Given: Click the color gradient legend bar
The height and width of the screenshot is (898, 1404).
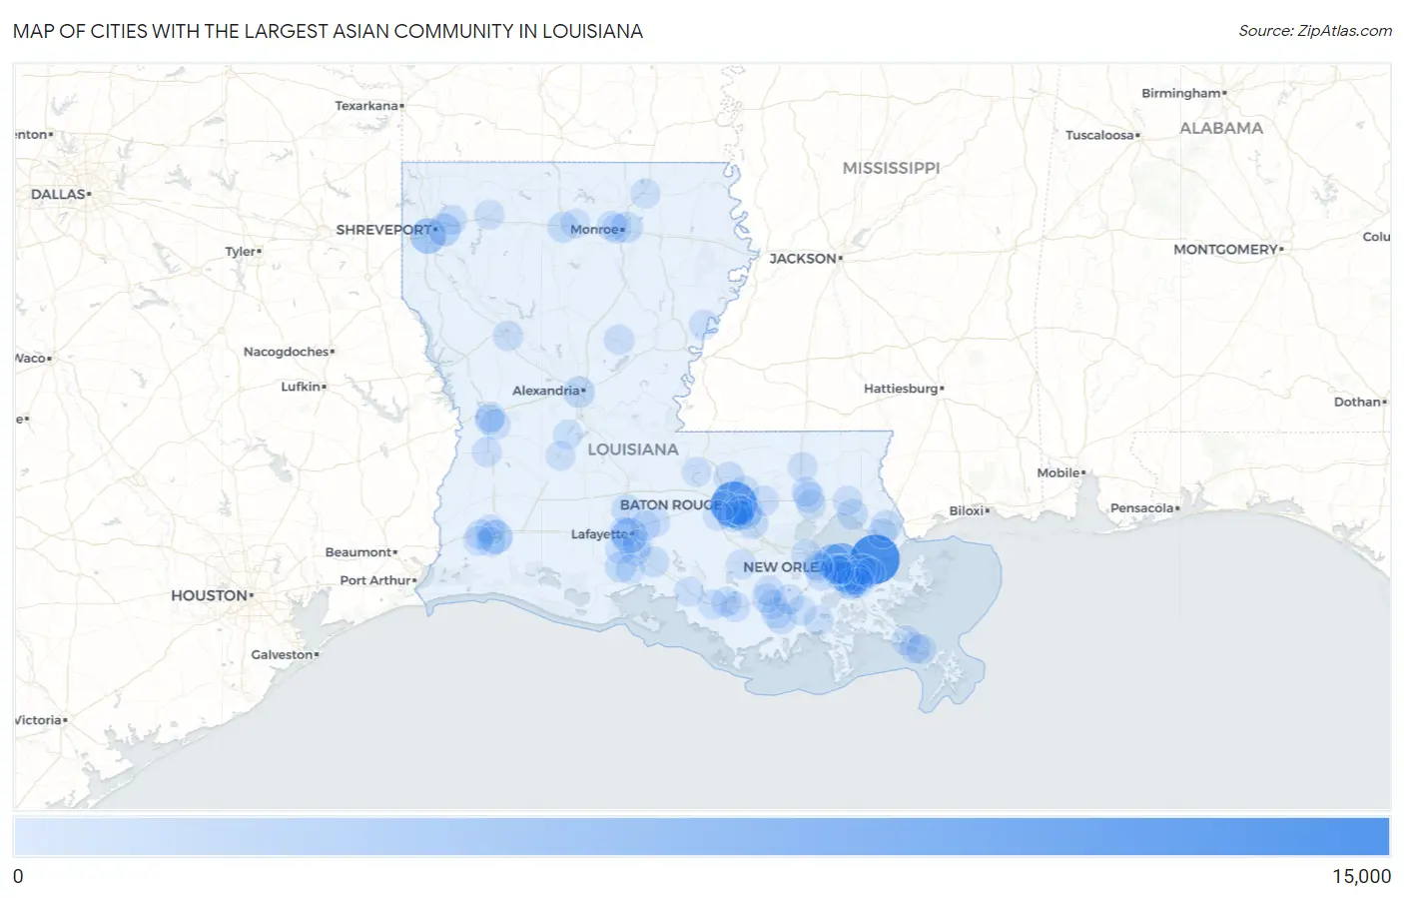Looking at the screenshot, I should click(x=701, y=837).
